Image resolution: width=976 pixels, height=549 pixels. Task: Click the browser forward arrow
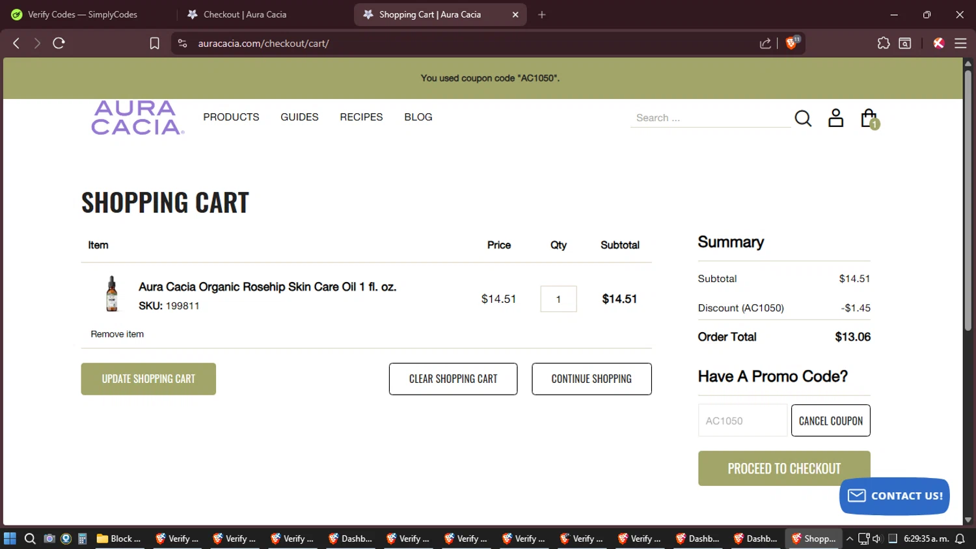click(x=37, y=43)
